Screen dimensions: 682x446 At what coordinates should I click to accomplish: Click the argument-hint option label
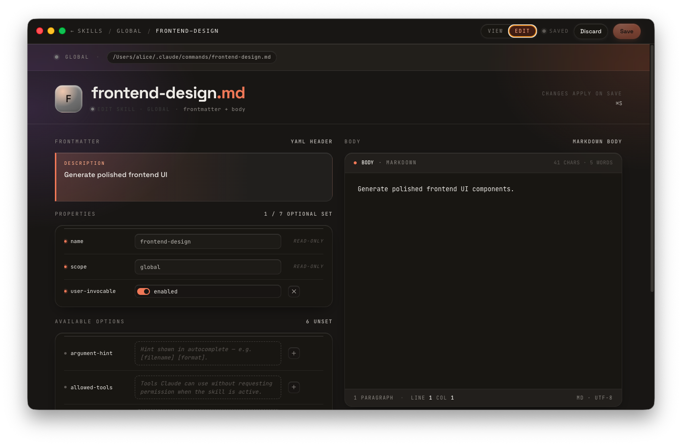[92, 353]
